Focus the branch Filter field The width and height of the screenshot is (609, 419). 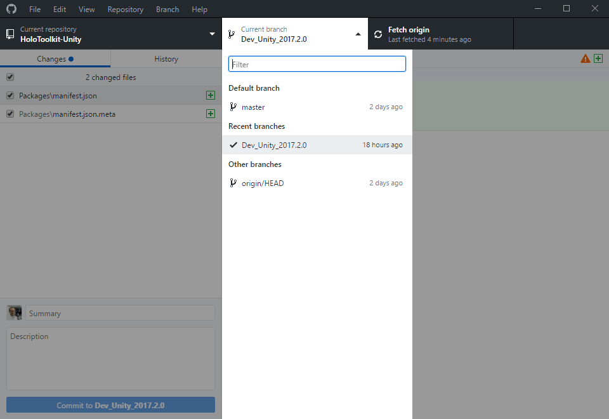pyautogui.click(x=317, y=64)
